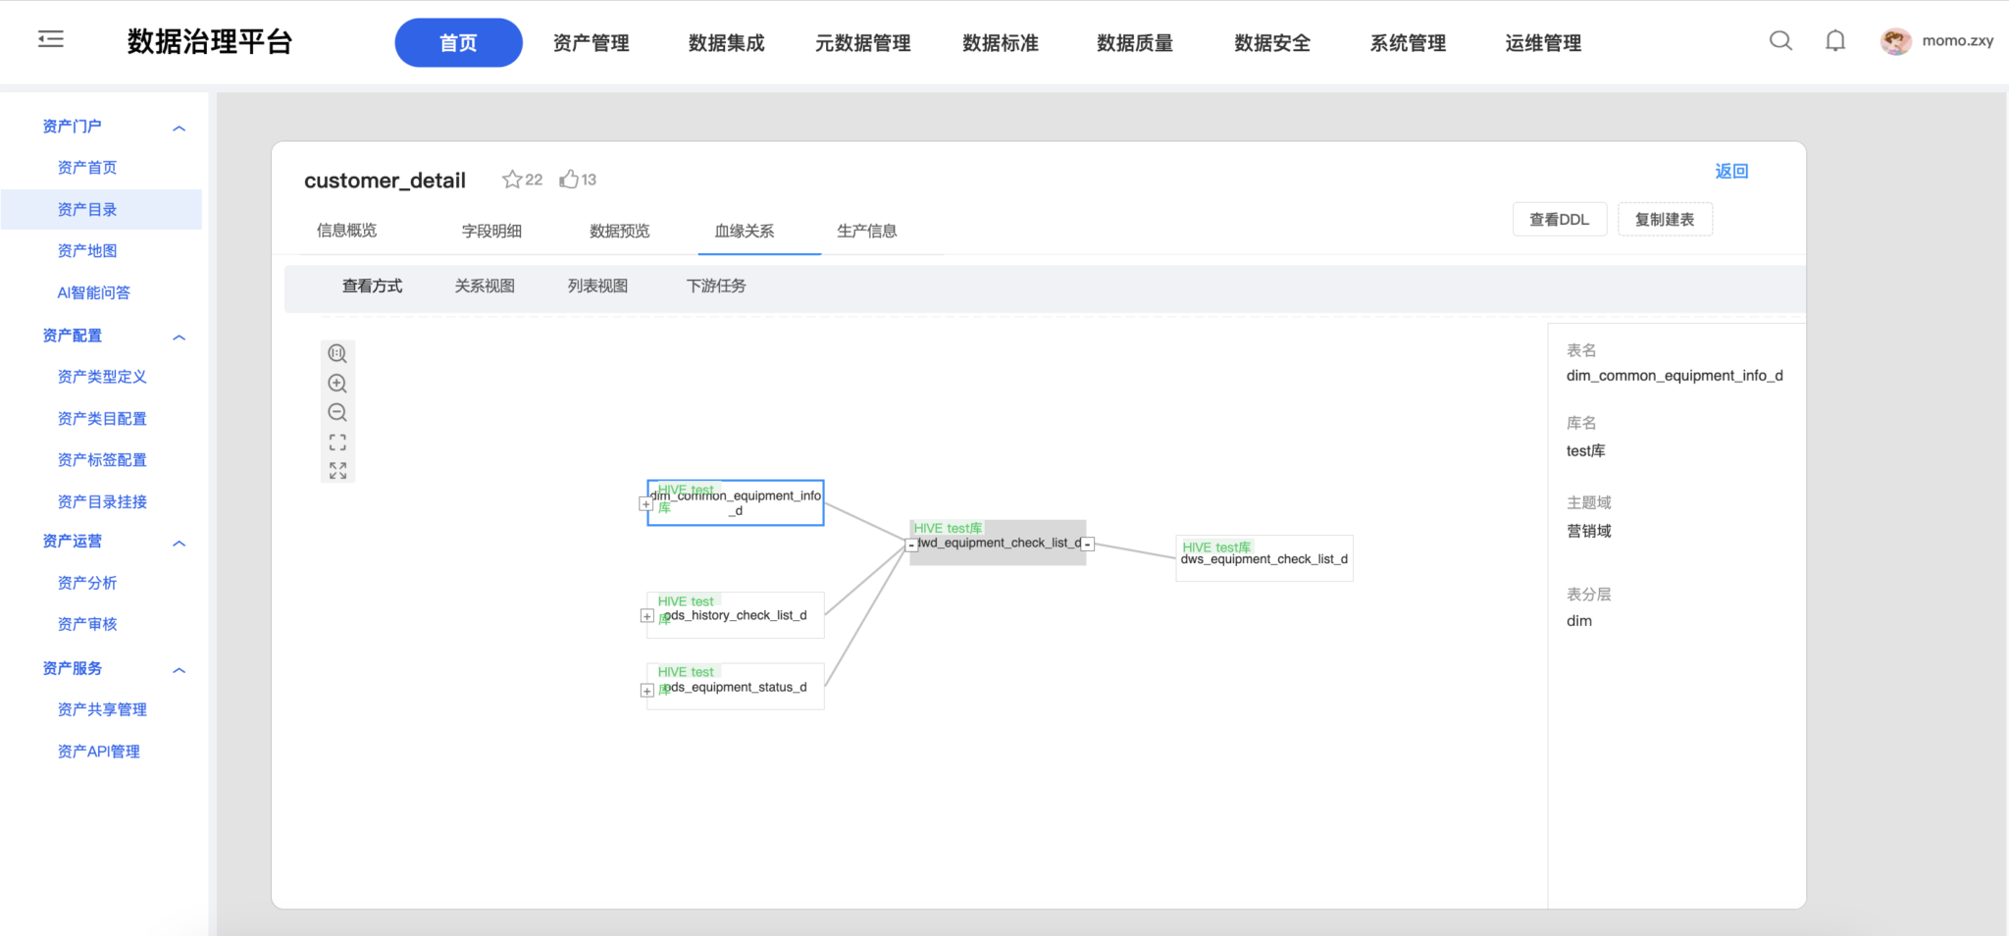Zoom in on the lineage graph
This screenshot has width=2009, height=936.
[x=337, y=384]
